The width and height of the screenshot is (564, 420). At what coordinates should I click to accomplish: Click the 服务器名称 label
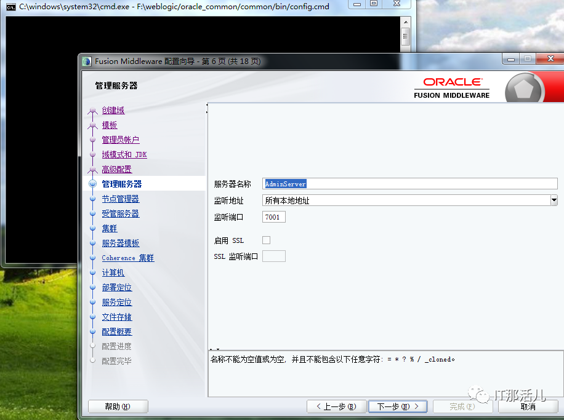232,184
